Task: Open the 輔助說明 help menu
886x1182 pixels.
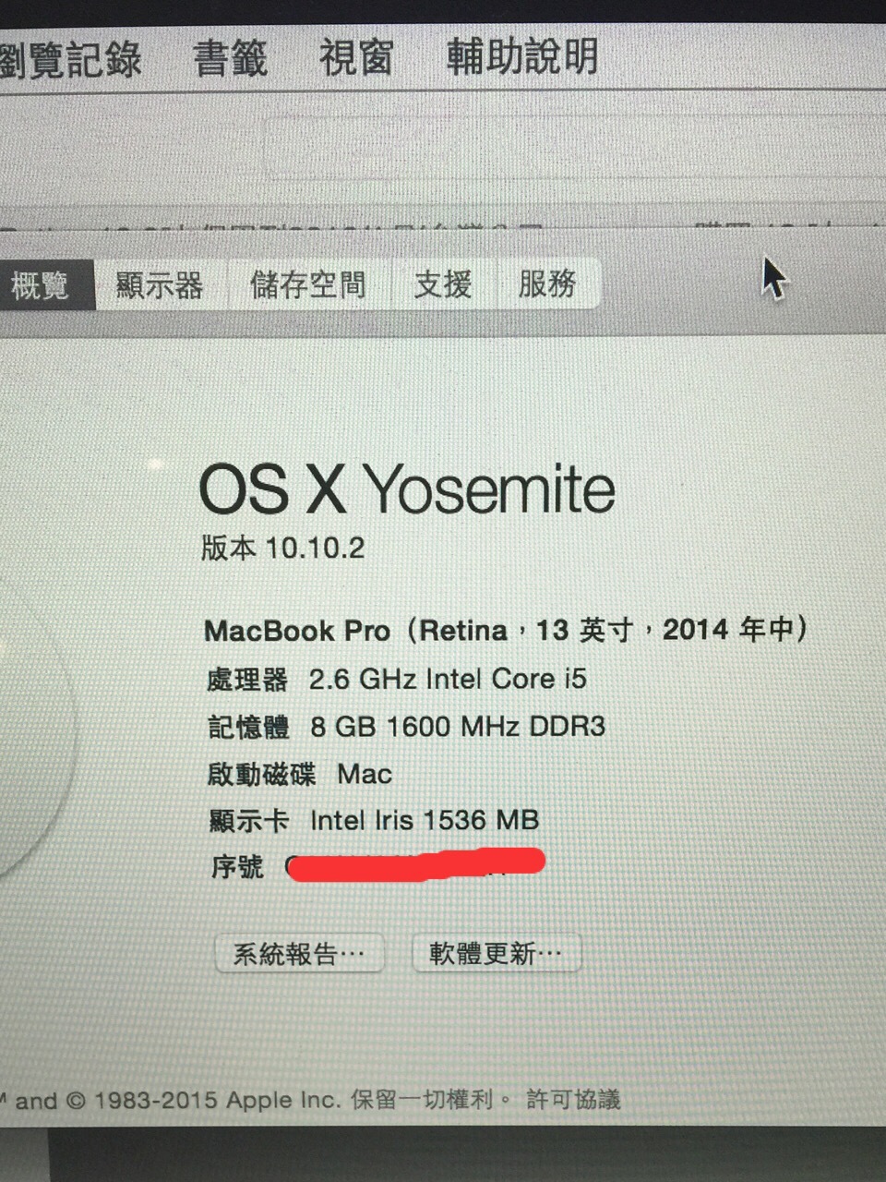Action: pos(522,55)
